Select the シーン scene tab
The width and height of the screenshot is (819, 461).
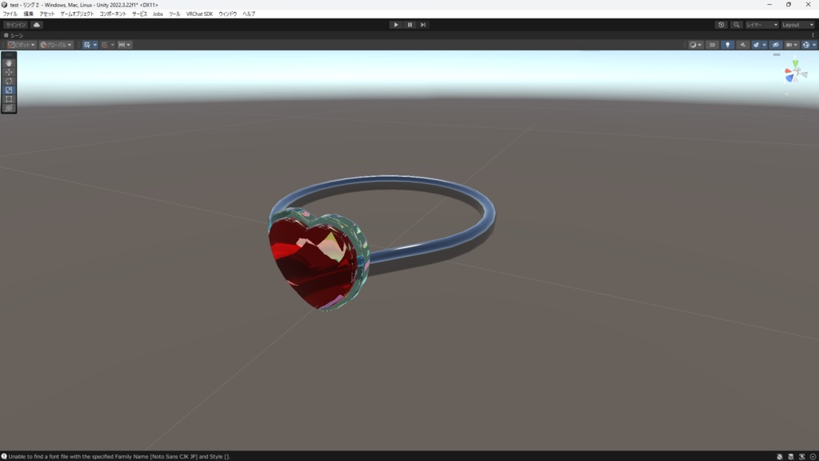coord(14,35)
